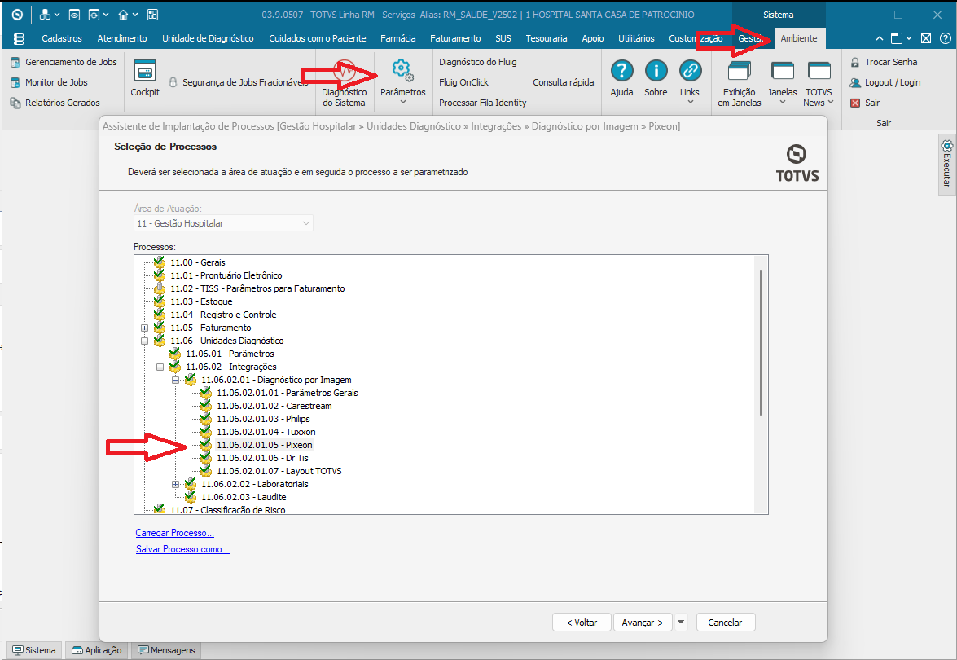Select 11.06.02.01.02 - Carestream item
This screenshot has width=957, height=660.
tap(274, 406)
